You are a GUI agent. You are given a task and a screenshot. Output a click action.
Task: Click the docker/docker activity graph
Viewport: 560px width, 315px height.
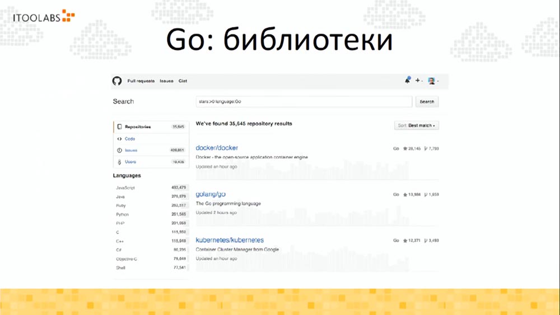pos(302,171)
